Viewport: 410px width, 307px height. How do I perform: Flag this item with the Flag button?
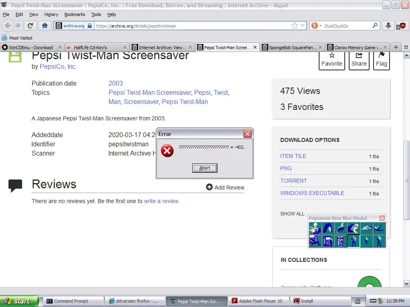coord(382,60)
